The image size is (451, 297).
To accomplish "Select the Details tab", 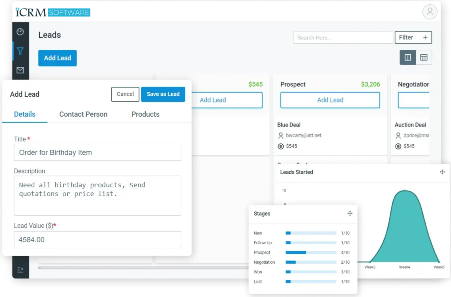I will [24, 114].
